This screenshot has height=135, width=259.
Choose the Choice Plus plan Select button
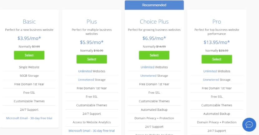pos(154,55)
